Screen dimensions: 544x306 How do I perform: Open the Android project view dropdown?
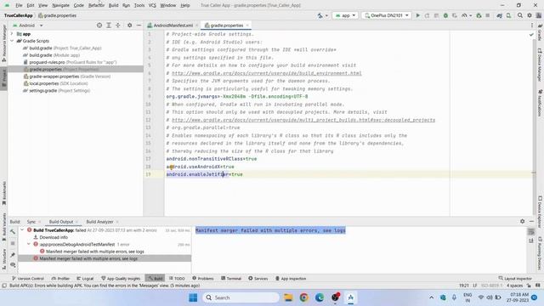click(27, 25)
